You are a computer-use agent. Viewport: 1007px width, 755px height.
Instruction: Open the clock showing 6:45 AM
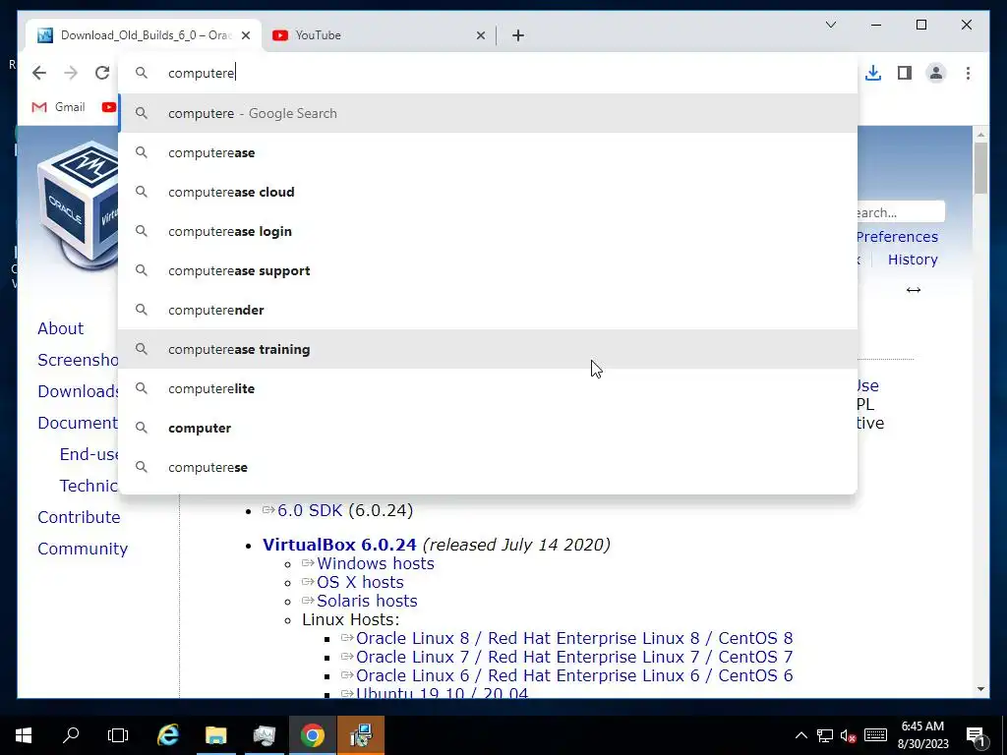click(922, 735)
